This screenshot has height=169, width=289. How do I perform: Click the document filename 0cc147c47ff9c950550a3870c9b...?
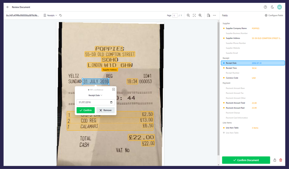pos(23,16)
